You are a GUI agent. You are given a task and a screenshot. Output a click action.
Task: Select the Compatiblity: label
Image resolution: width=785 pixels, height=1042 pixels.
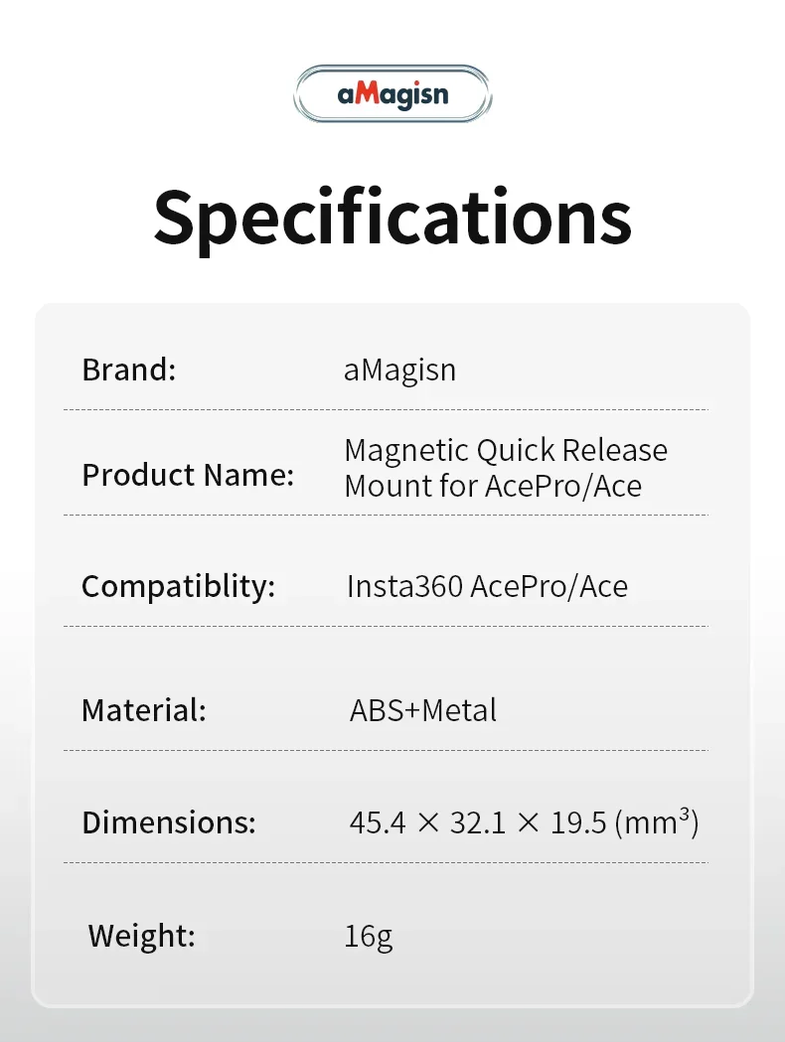(x=178, y=586)
